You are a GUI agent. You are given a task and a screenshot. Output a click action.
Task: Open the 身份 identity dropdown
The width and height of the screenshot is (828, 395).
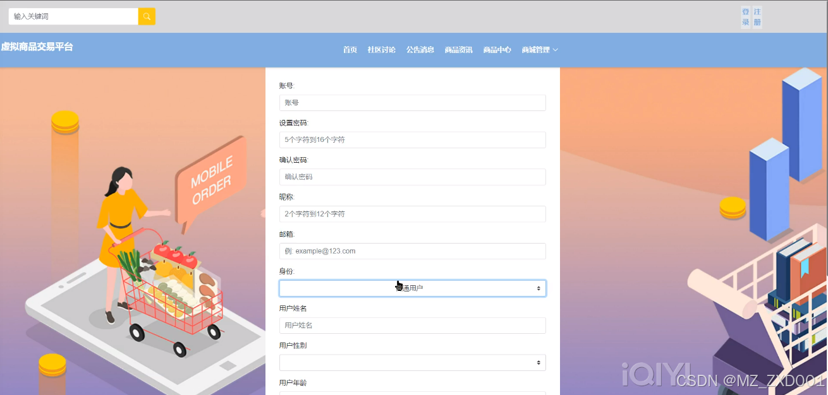click(x=413, y=288)
